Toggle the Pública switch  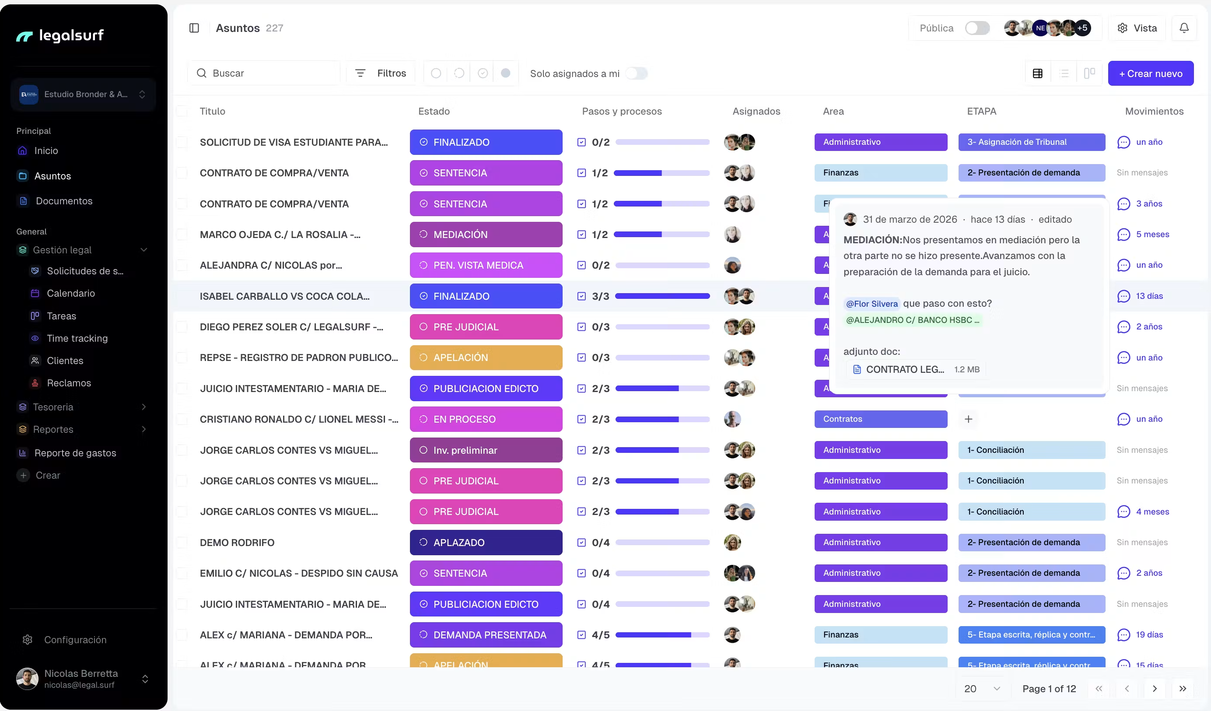(977, 28)
